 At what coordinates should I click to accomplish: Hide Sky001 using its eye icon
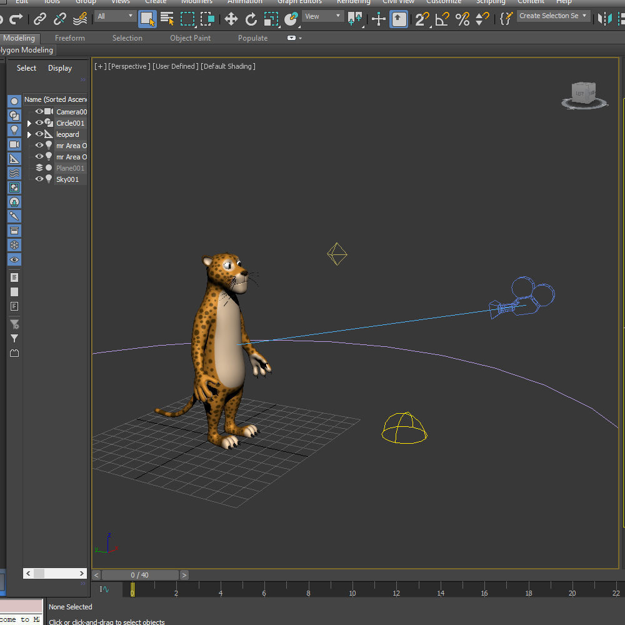pyautogui.click(x=39, y=179)
